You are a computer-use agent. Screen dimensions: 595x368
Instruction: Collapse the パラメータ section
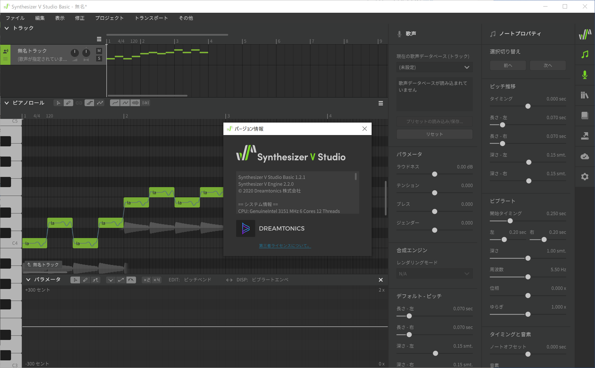tap(28, 280)
